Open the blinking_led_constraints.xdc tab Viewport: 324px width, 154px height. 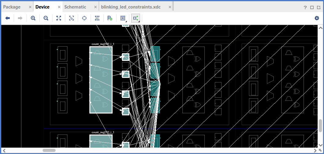[131, 7]
